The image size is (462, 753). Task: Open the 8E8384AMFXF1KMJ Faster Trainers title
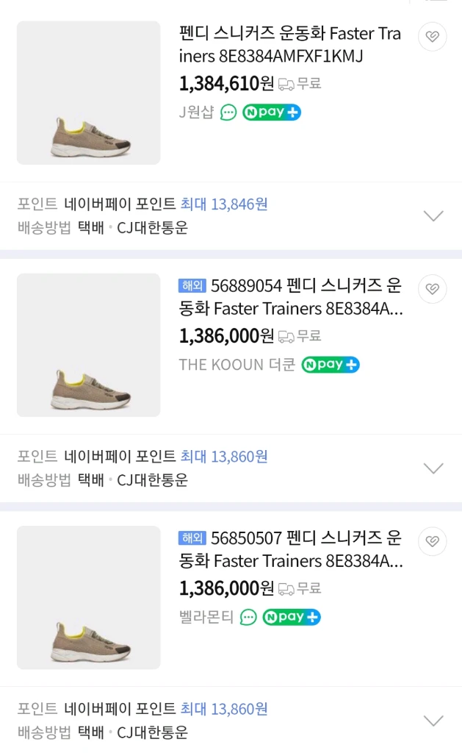[x=290, y=45]
